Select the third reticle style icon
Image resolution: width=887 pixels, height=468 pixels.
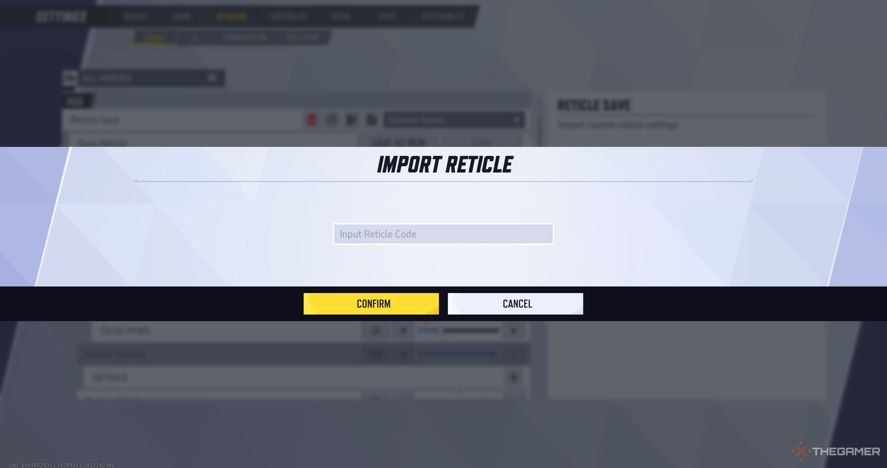click(352, 120)
